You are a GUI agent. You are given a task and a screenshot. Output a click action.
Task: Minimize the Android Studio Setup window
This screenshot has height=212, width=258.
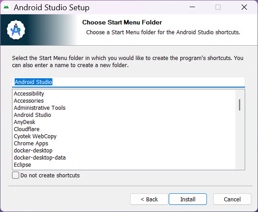click(192, 7)
